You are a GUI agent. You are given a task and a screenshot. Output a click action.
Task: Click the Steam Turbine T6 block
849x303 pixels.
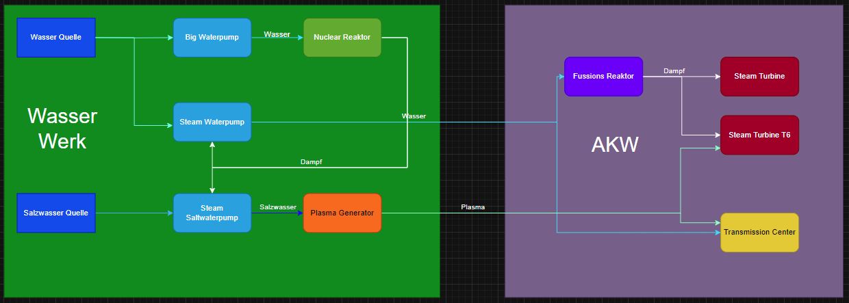pyautogui.click(x=759, y=135)
